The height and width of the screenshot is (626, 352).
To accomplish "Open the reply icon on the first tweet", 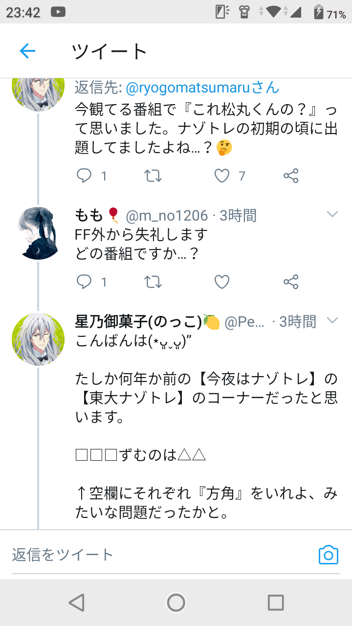I will tap(85, 176).
